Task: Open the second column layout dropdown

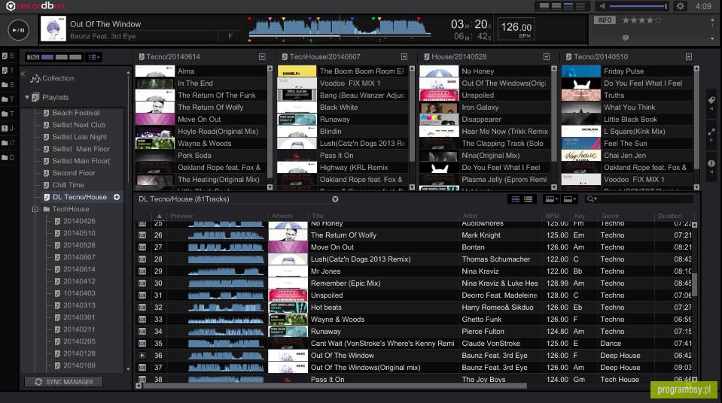Action: [570, 199]
